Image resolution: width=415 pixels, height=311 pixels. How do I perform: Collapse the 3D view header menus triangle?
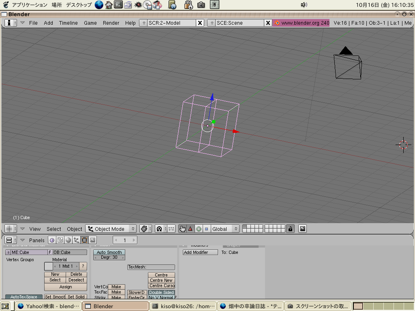click(23, 229)
